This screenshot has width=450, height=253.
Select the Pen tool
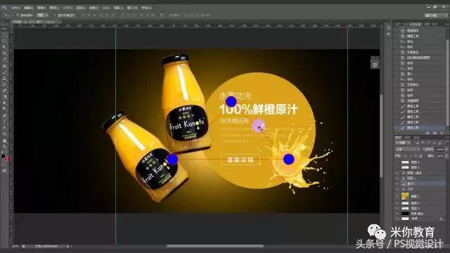[x=4, y=115]
